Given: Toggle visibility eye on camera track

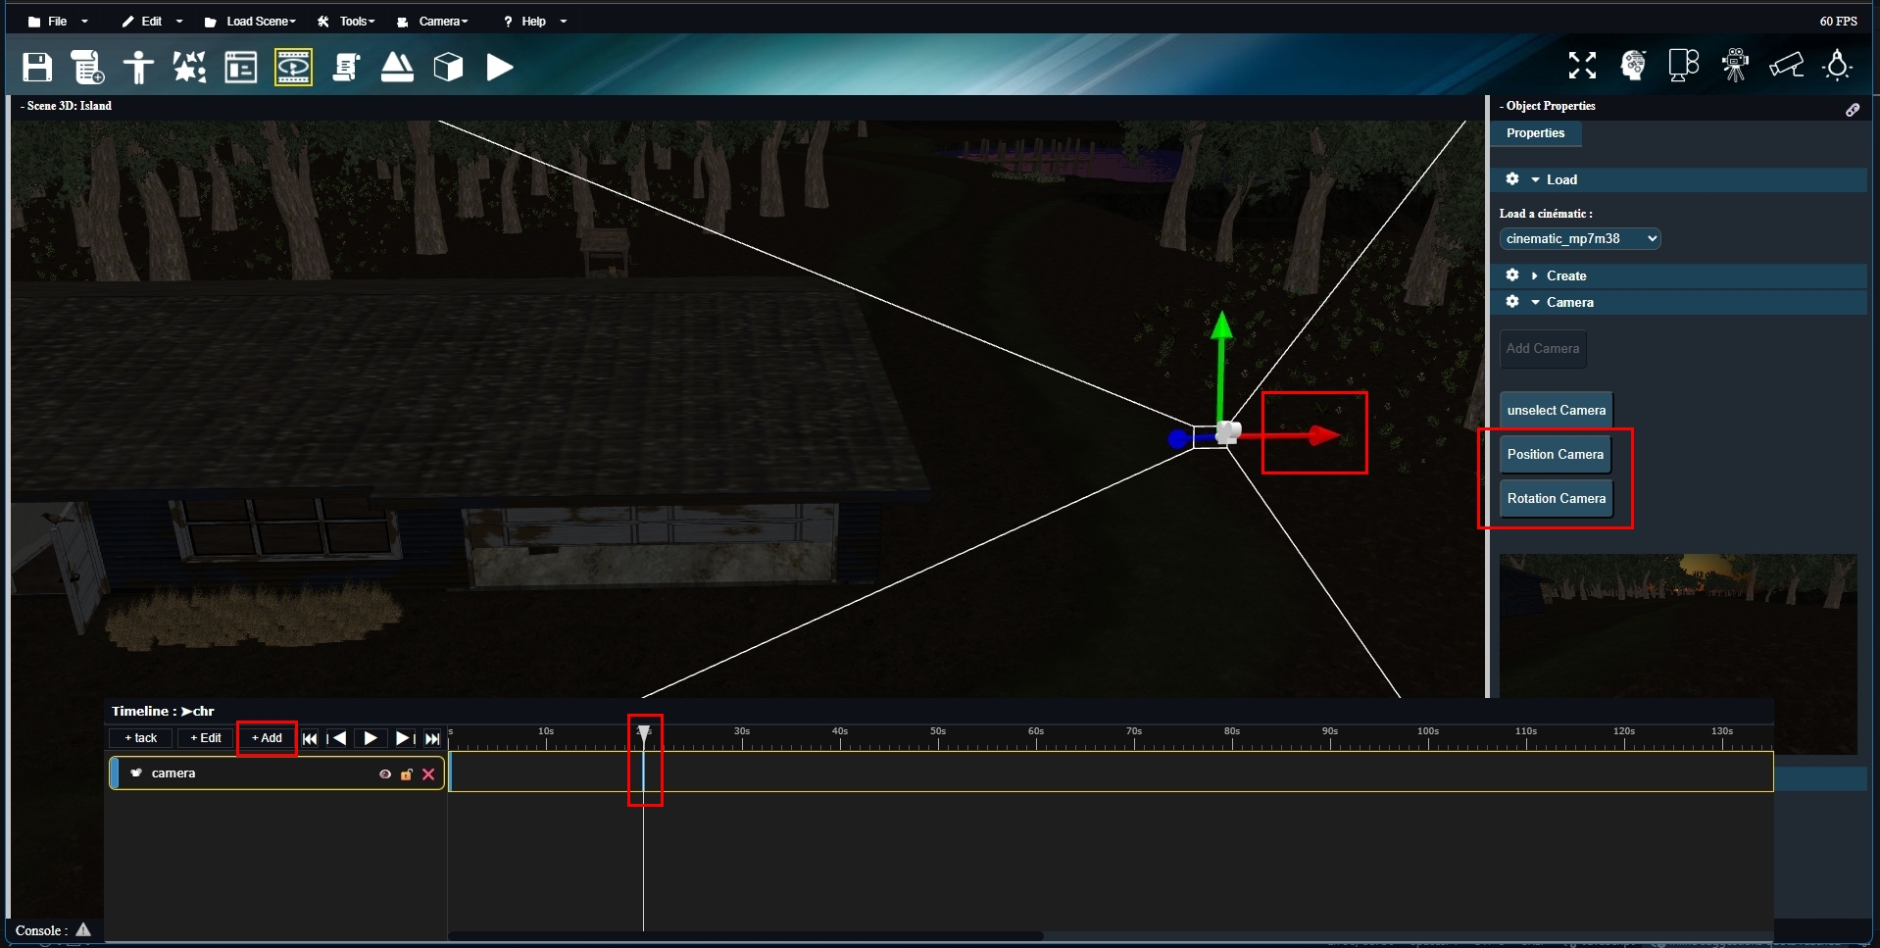Looking at the screenshot, I should (385, 774).
